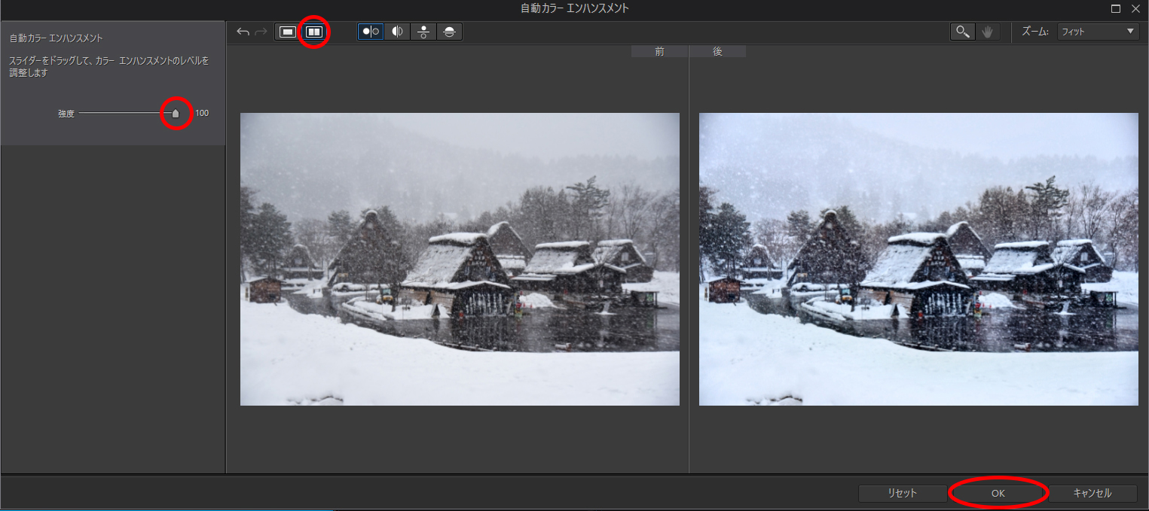Click the 前 label above preview
The width and height of the screenshot is (1149, 511).
tap(659, 52)
